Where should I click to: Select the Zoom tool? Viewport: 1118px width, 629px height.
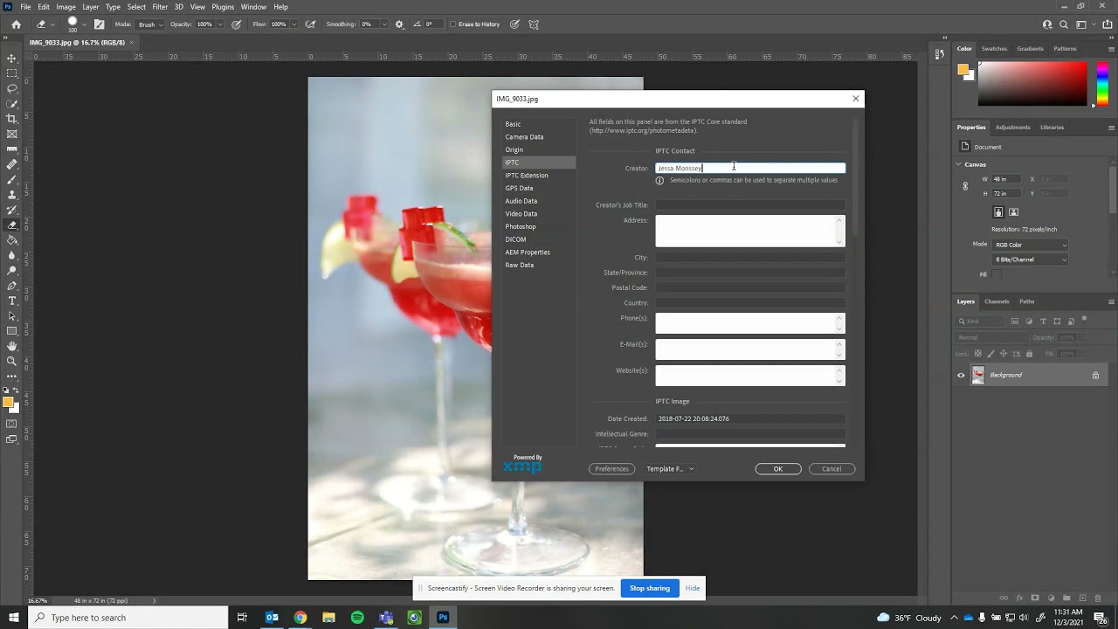[x=11, y=361]
